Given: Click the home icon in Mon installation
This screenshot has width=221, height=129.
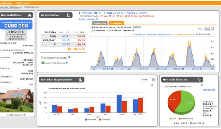Looking at the screenshot, I should coord(29,15).
